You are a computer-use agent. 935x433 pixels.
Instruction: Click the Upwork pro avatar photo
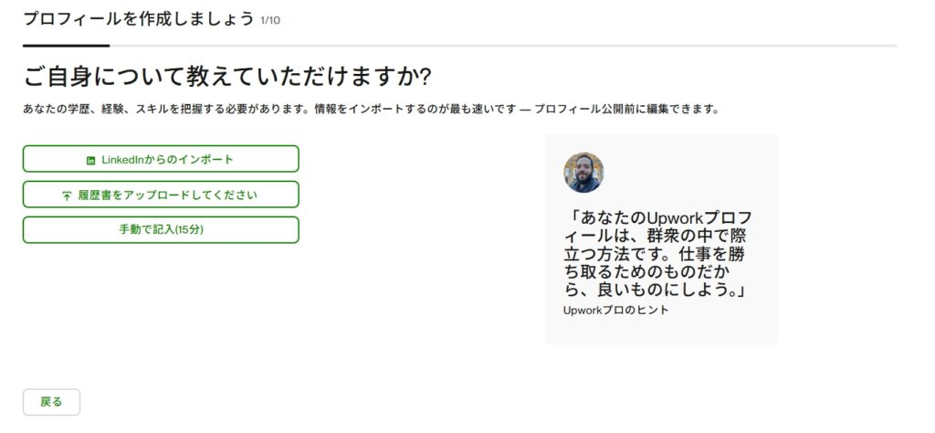coord(583,172)
